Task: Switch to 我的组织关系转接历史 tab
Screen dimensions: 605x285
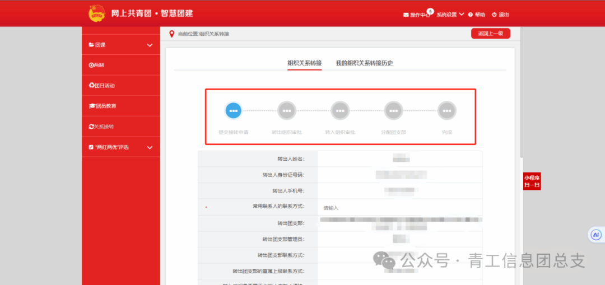Action: [364, 63]
